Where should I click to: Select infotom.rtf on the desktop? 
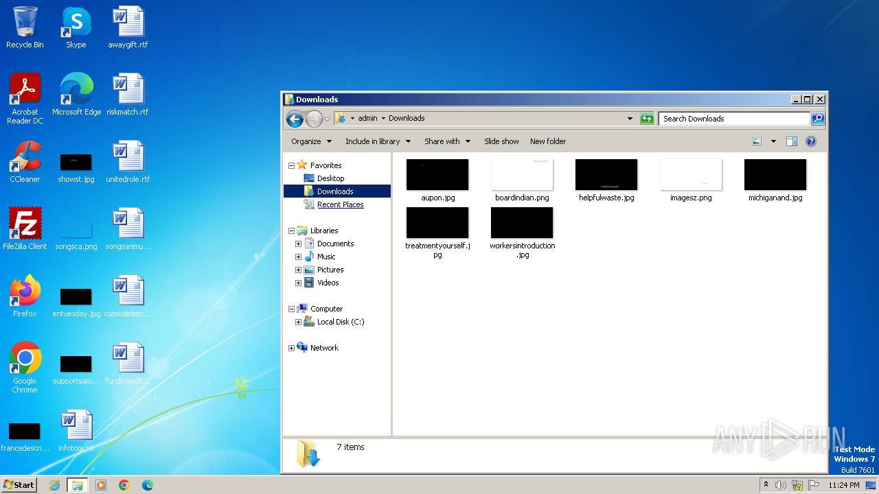[x=76, y=431]
